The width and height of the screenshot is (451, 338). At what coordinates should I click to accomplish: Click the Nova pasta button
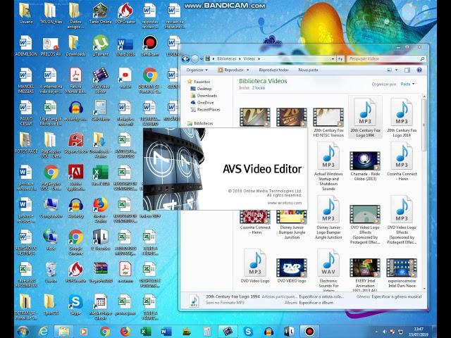pyautogui.click(x=308, y=70)
